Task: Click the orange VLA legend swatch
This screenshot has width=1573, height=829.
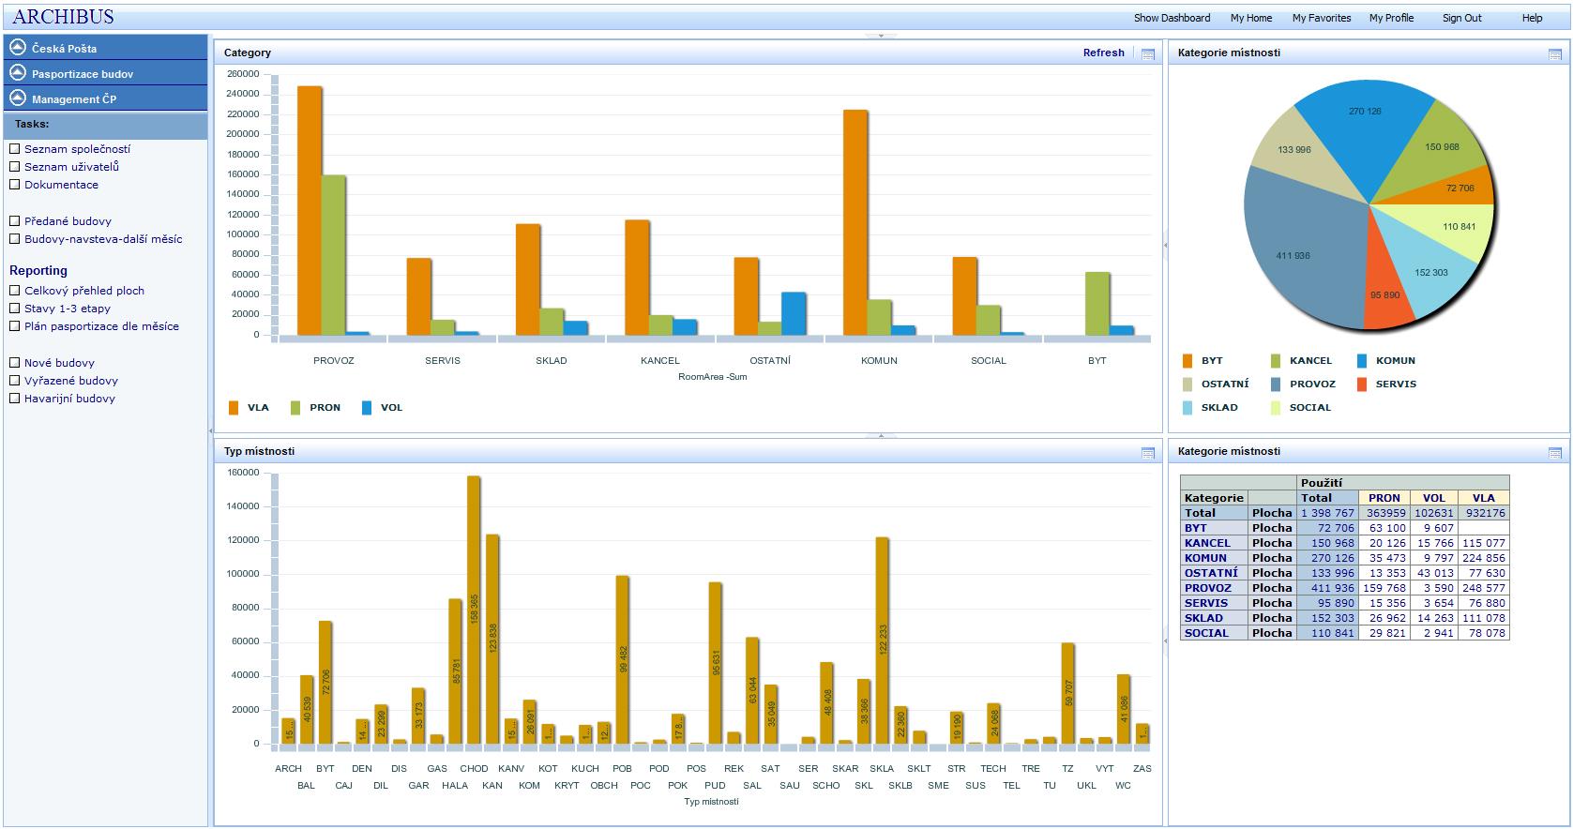Action: (x=234, y=408)
